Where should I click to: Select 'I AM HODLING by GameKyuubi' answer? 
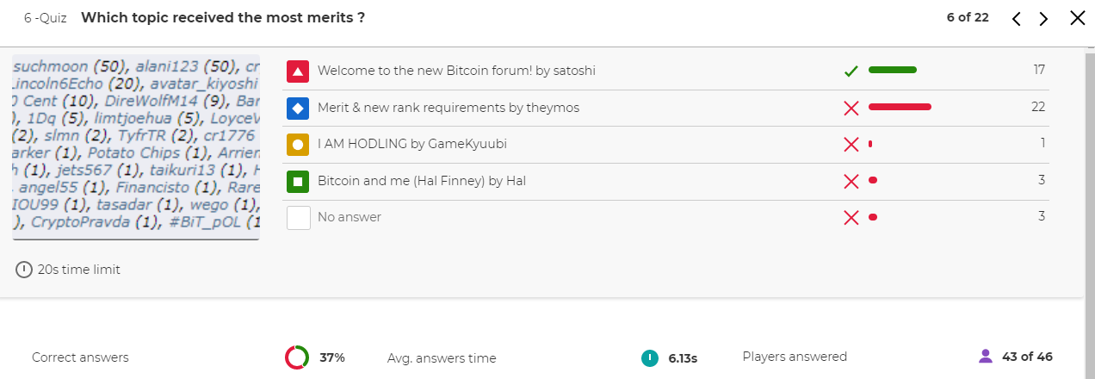tap(412, 144)
